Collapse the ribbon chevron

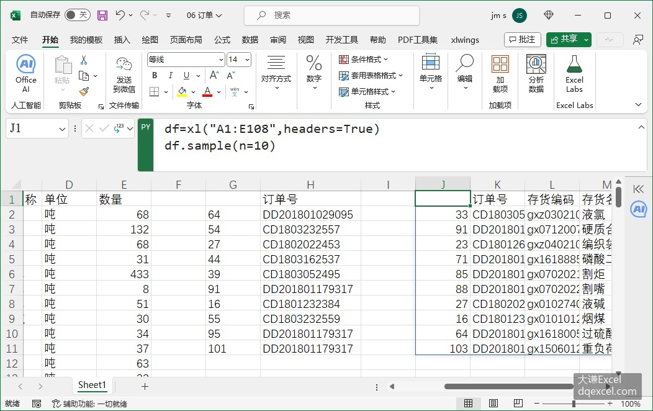pos(638,104)
